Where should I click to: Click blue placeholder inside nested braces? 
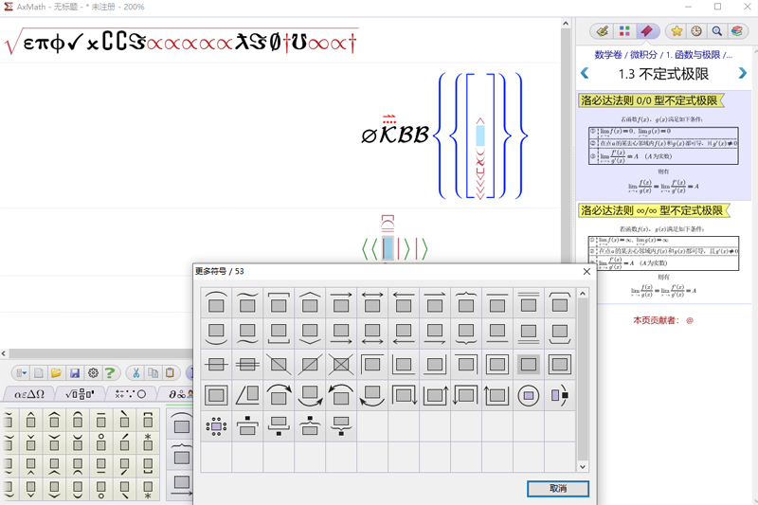point(480,135)
